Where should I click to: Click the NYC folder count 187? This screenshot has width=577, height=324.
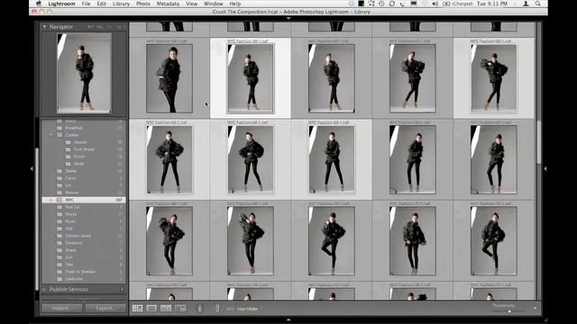(x=118, y=200)
